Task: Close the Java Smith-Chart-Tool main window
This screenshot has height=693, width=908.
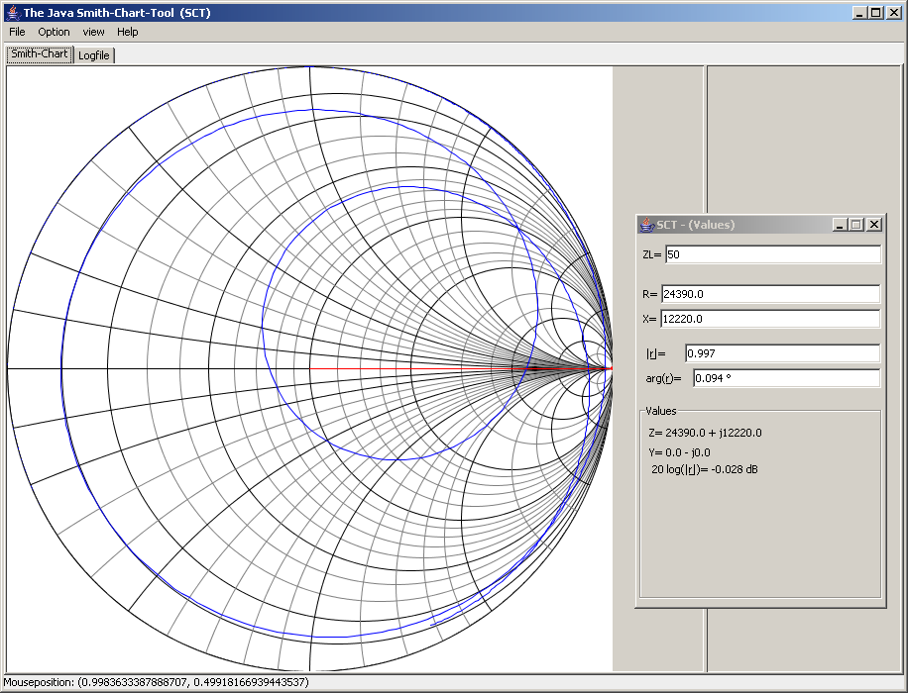Action: 893,13
